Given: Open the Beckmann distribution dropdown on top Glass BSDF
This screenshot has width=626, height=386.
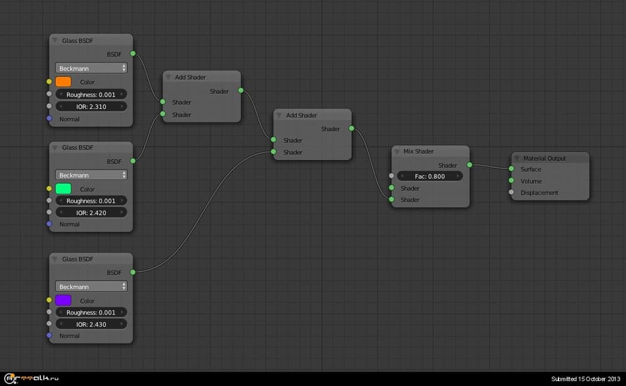Looking at the screenshot, I should 91,68.
